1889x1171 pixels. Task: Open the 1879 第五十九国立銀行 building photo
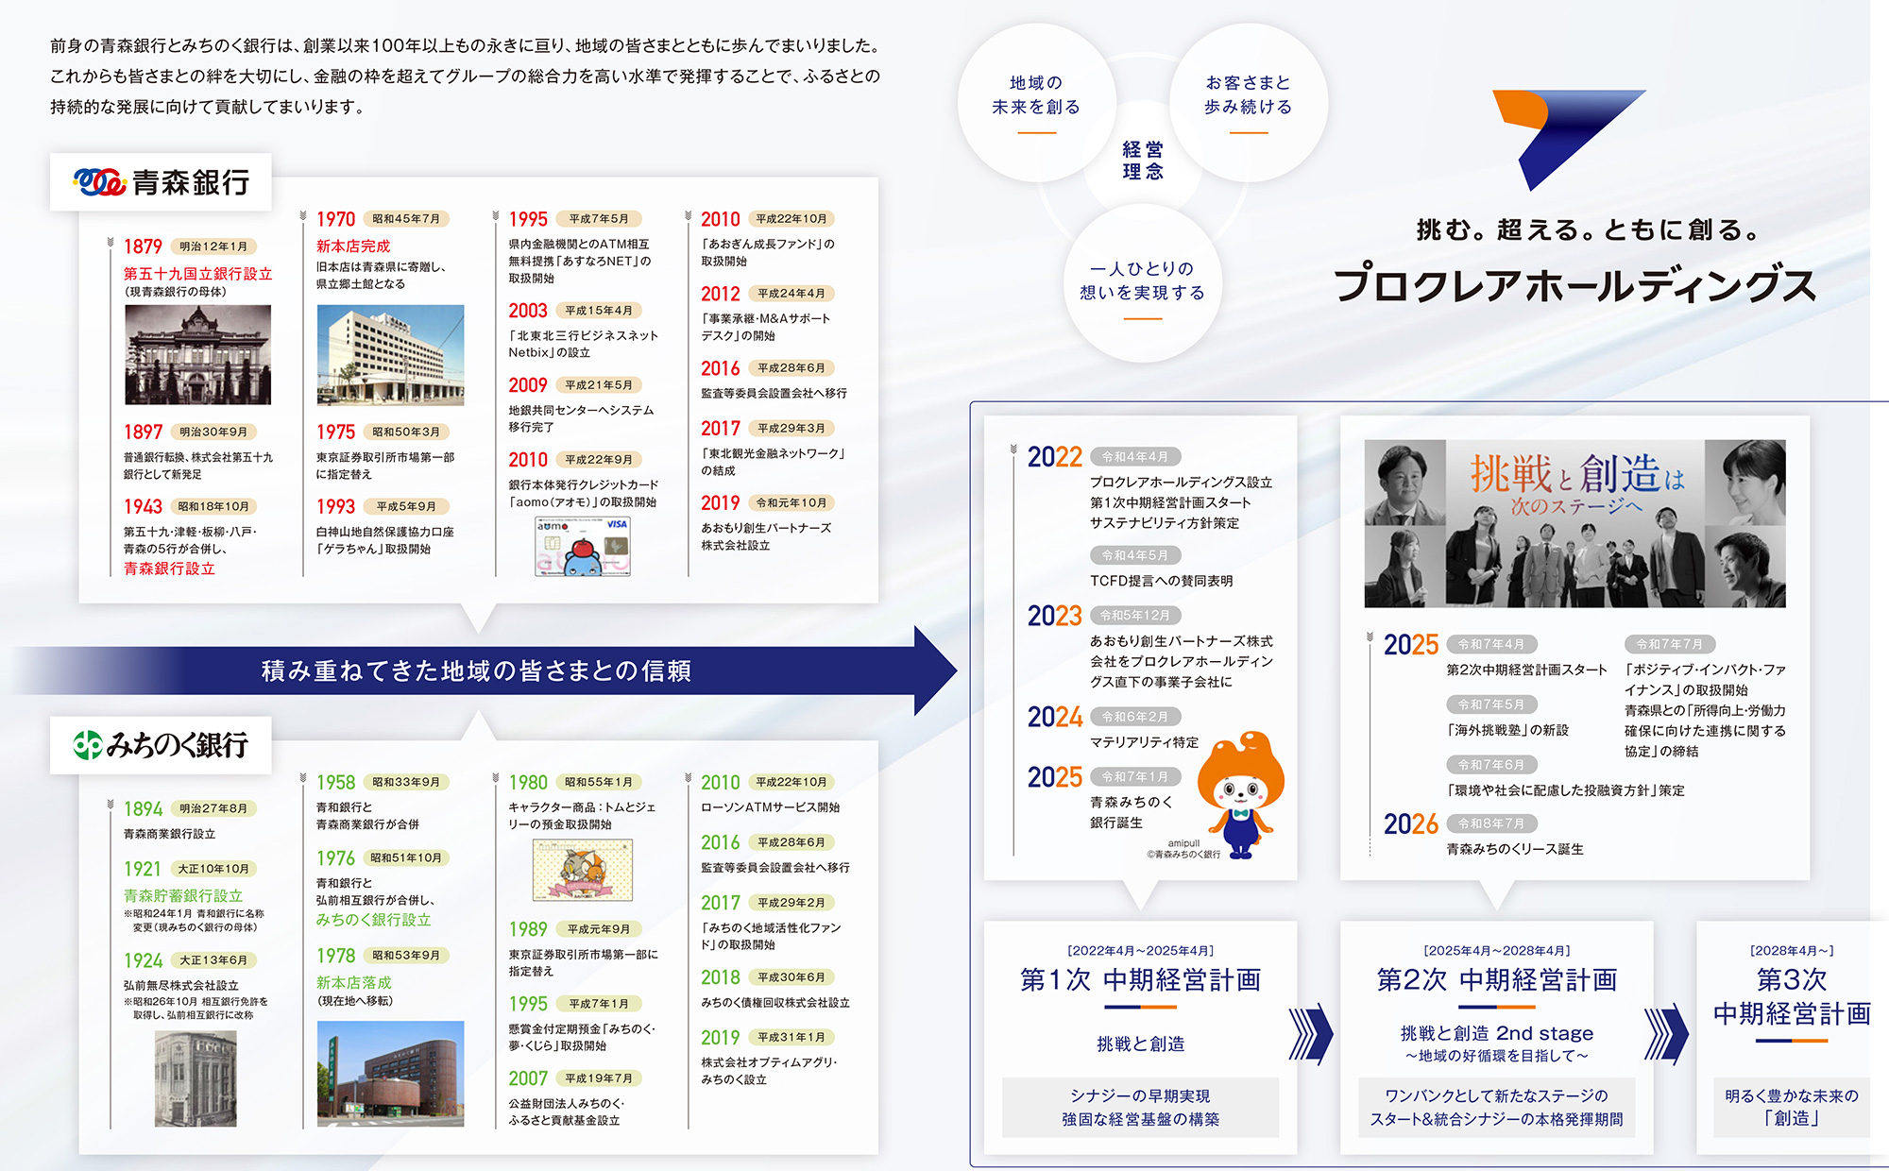[x=198, y=355]
